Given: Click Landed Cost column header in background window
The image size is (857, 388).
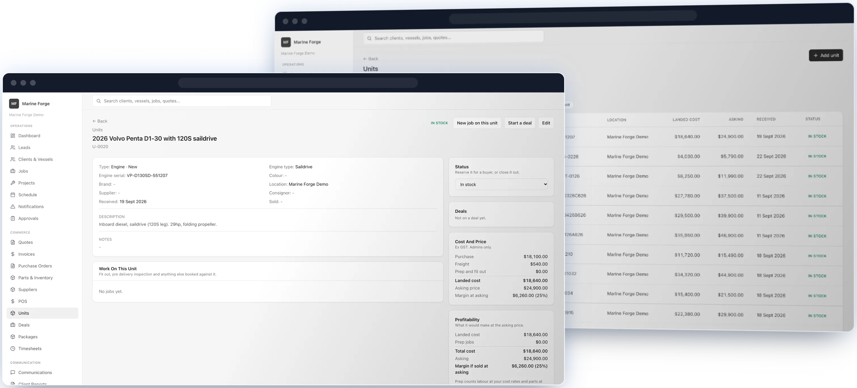Looking at the screenshot, I should (686, 119).
